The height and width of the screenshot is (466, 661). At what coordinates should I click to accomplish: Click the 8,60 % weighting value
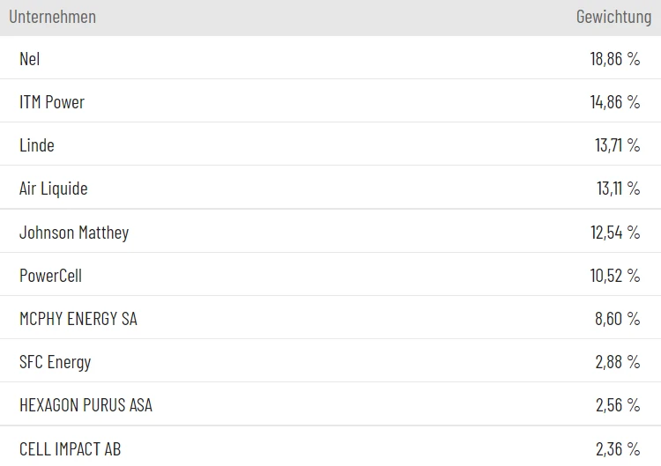pos(618,319)
